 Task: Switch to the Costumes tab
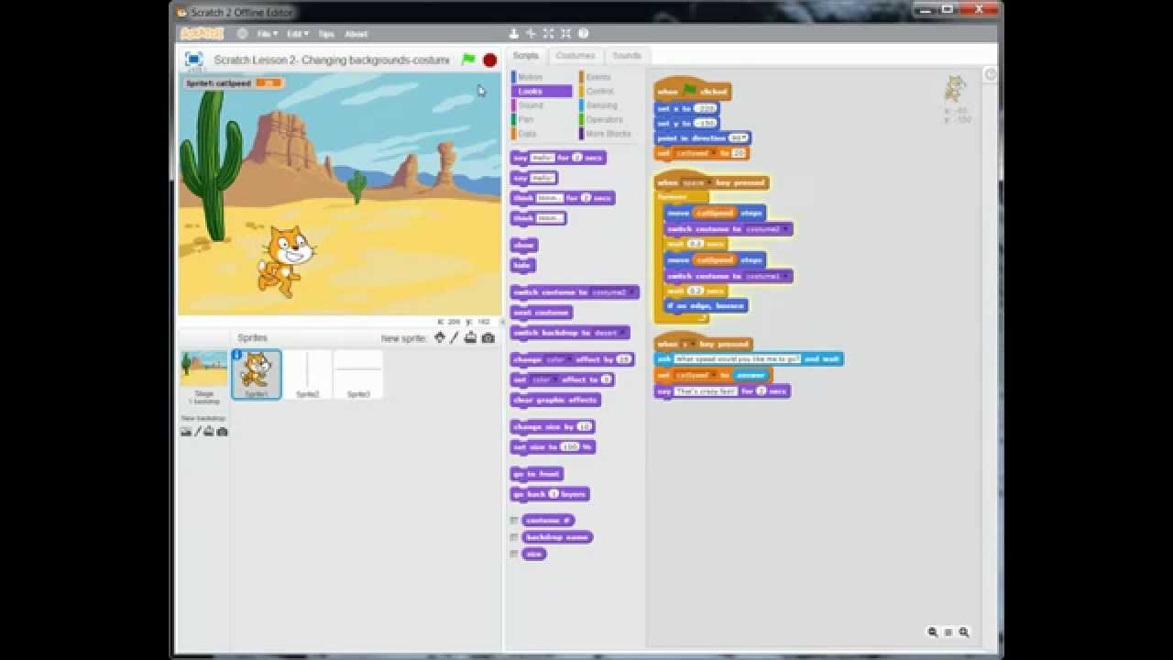[576, 56]
